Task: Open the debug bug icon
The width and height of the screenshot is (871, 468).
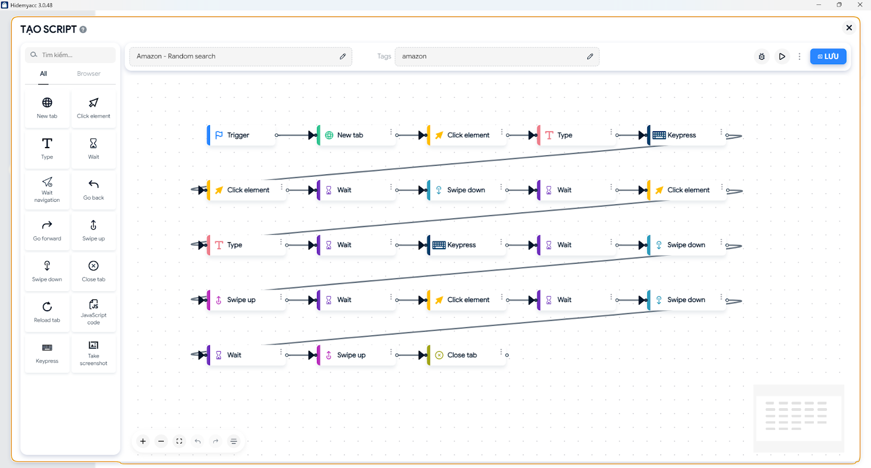Action: [x=762, y=57]
